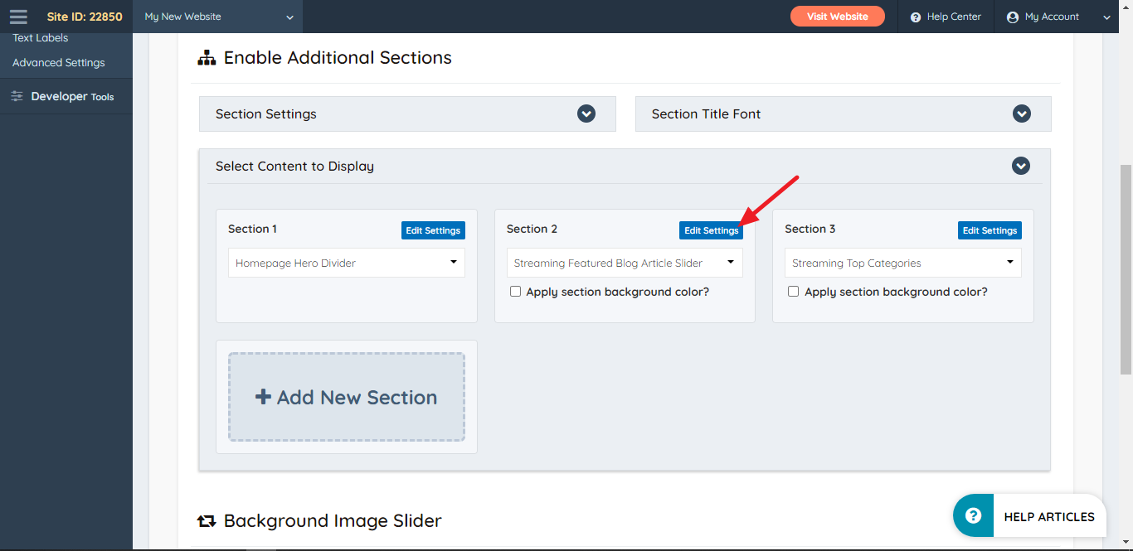Click the Help Center link
1133x551 pixels.
click(946, 17)
